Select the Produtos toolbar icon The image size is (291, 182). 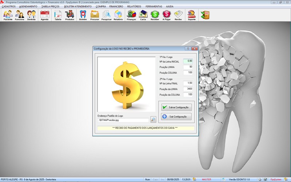(69, 15)
